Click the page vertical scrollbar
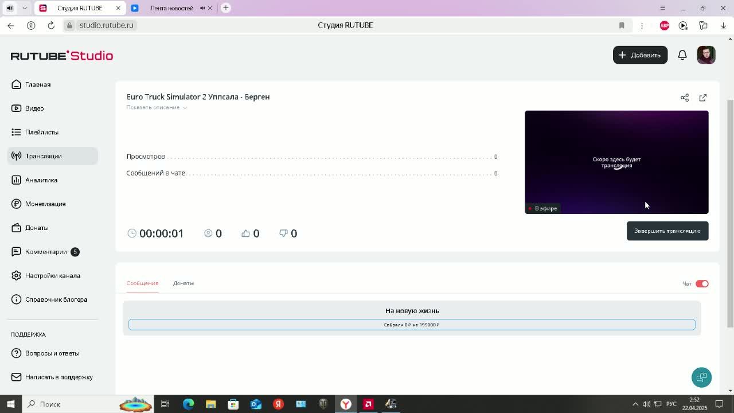 [730, 215]
